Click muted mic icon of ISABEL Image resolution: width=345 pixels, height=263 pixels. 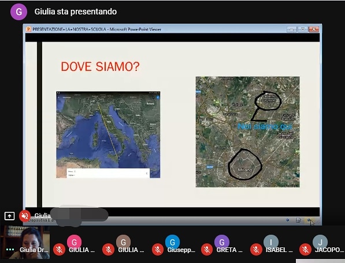point(256,250)
